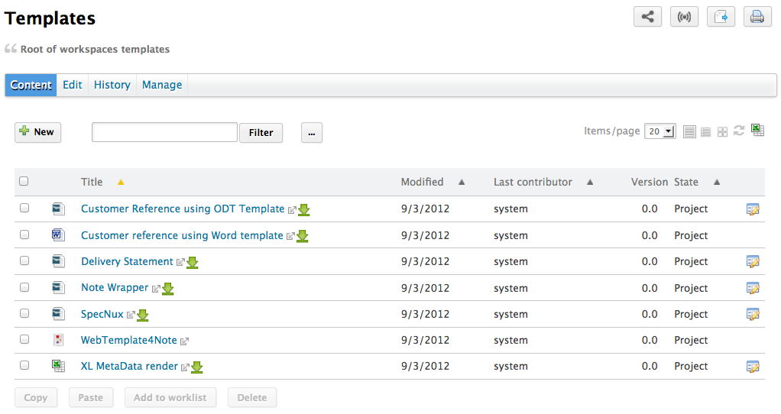Click the broadcast/follow feed icon
This screenshot has height=414, width=781.
point(684,17)
